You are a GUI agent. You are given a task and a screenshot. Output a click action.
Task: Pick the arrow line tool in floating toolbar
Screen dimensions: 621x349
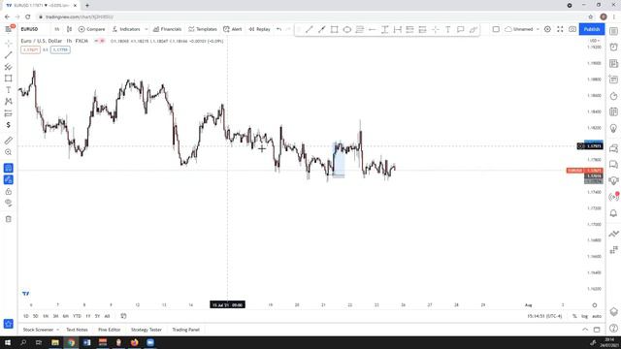pos(321,29)
